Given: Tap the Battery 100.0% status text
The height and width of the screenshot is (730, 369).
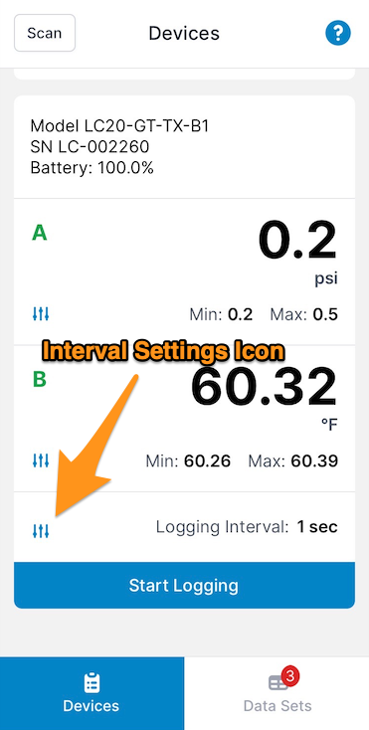Looking at the screenshot, I should coord(92,168).
